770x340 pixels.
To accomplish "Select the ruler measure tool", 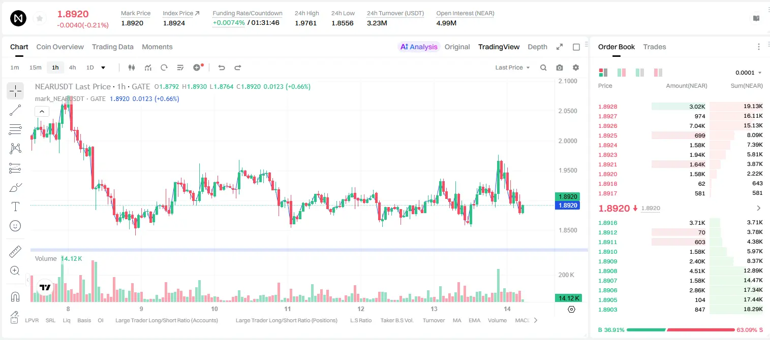I will coord(15,252).
